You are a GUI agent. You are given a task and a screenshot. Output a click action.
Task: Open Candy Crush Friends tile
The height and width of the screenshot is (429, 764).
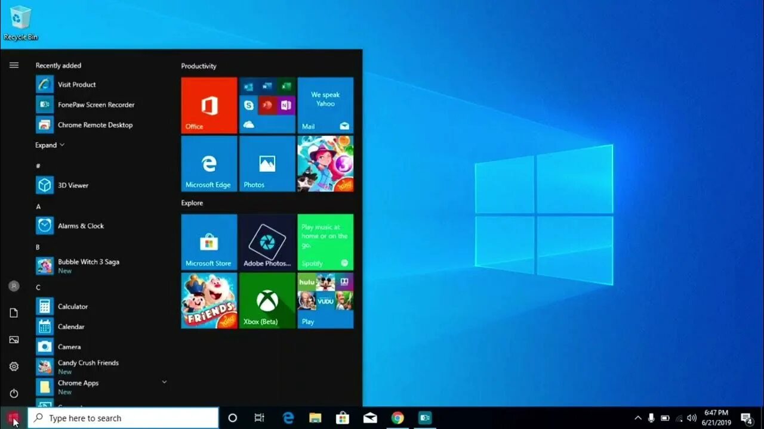[x=209, y=300]
